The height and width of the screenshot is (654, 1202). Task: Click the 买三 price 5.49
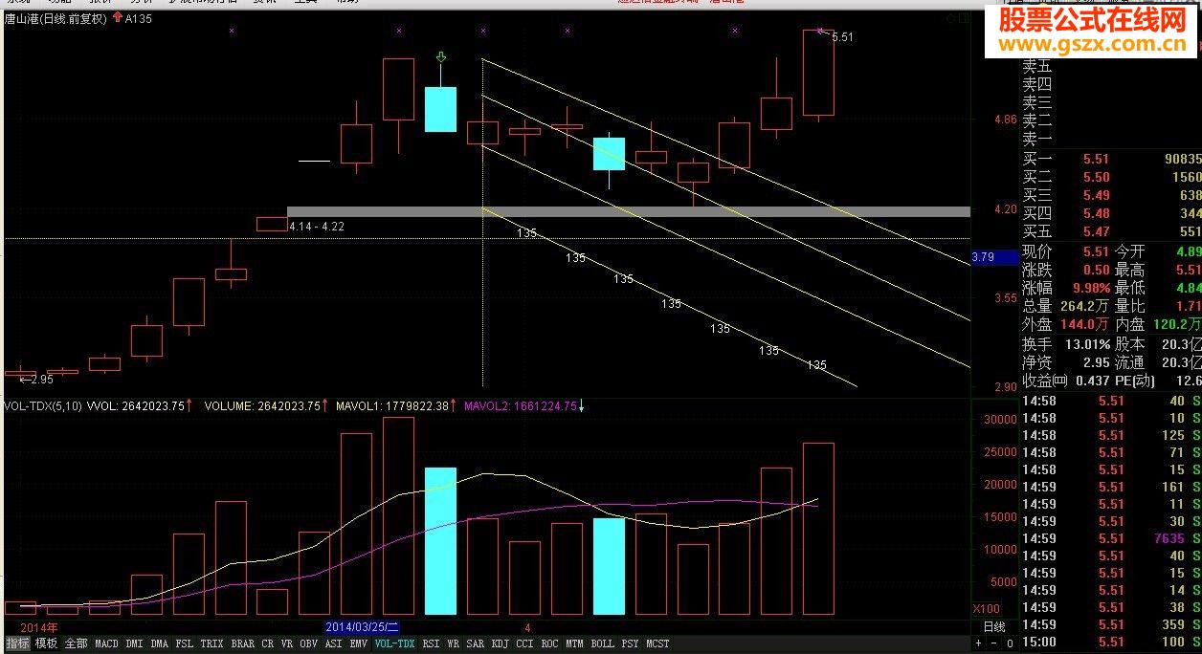pos(1097,196)
